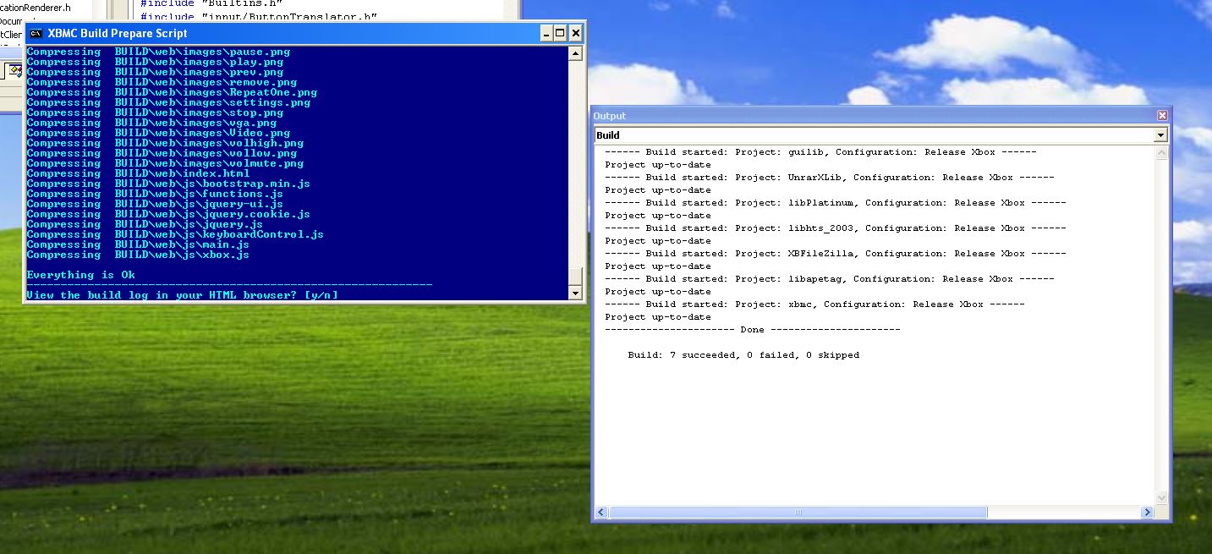Click the line 'BUILD\web\images\RepeatOne.png'
Image resolution: width=1212 pixels, height=554 pixels.
tap(172, 92)
